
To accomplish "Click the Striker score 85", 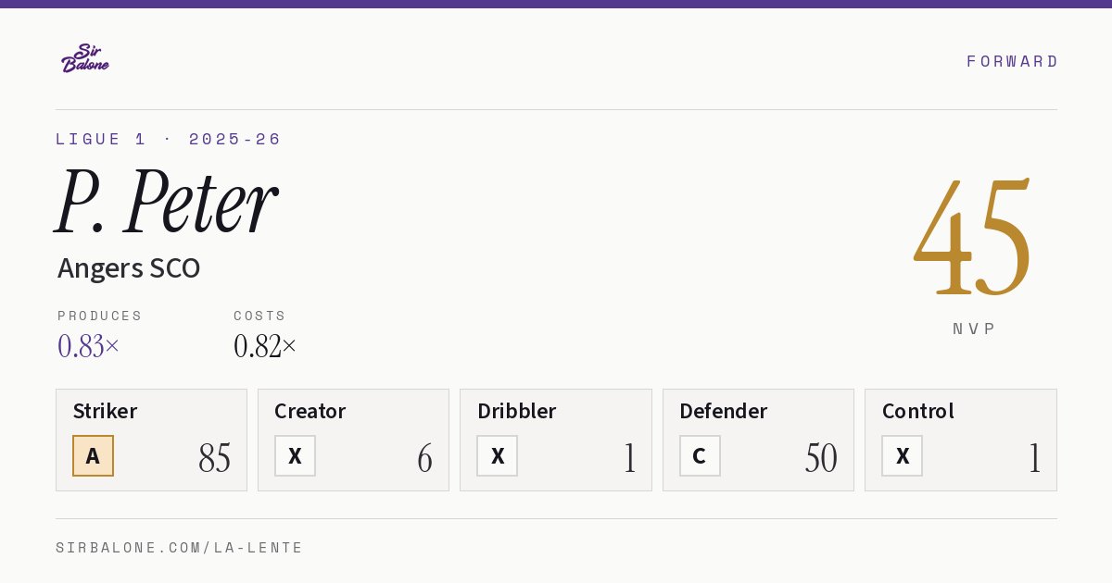I will (x=214, y=458).
